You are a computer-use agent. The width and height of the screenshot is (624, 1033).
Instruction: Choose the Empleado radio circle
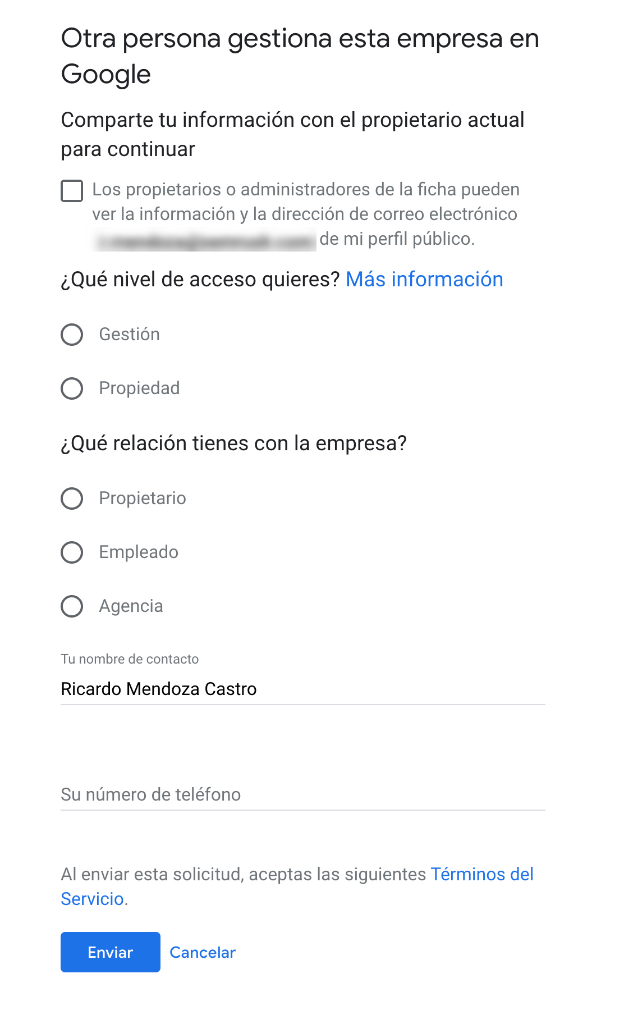click(x=72, y=552)
